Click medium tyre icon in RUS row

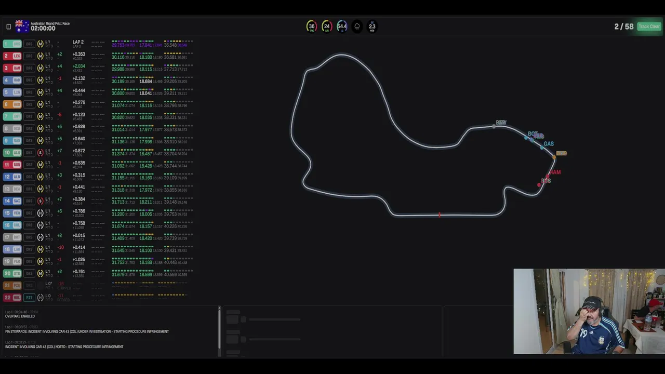click(41, 44)
